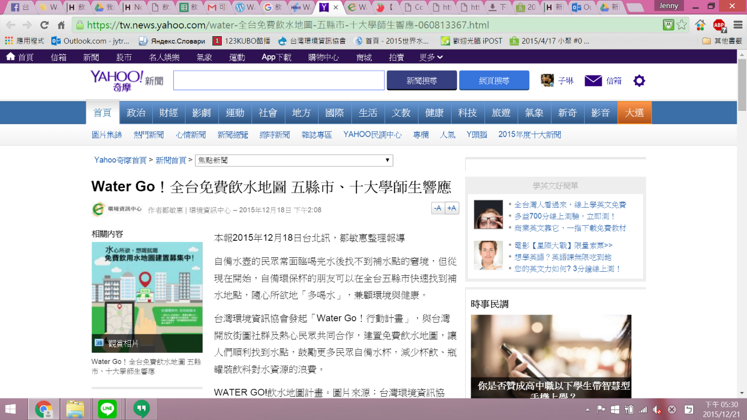
Task: Click the browser home icon
Action: (61, 25)
